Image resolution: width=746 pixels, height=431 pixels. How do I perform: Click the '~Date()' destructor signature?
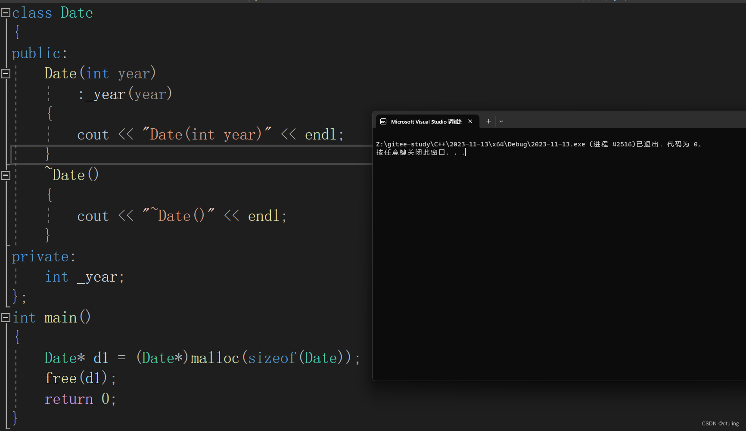coord(72,175)
